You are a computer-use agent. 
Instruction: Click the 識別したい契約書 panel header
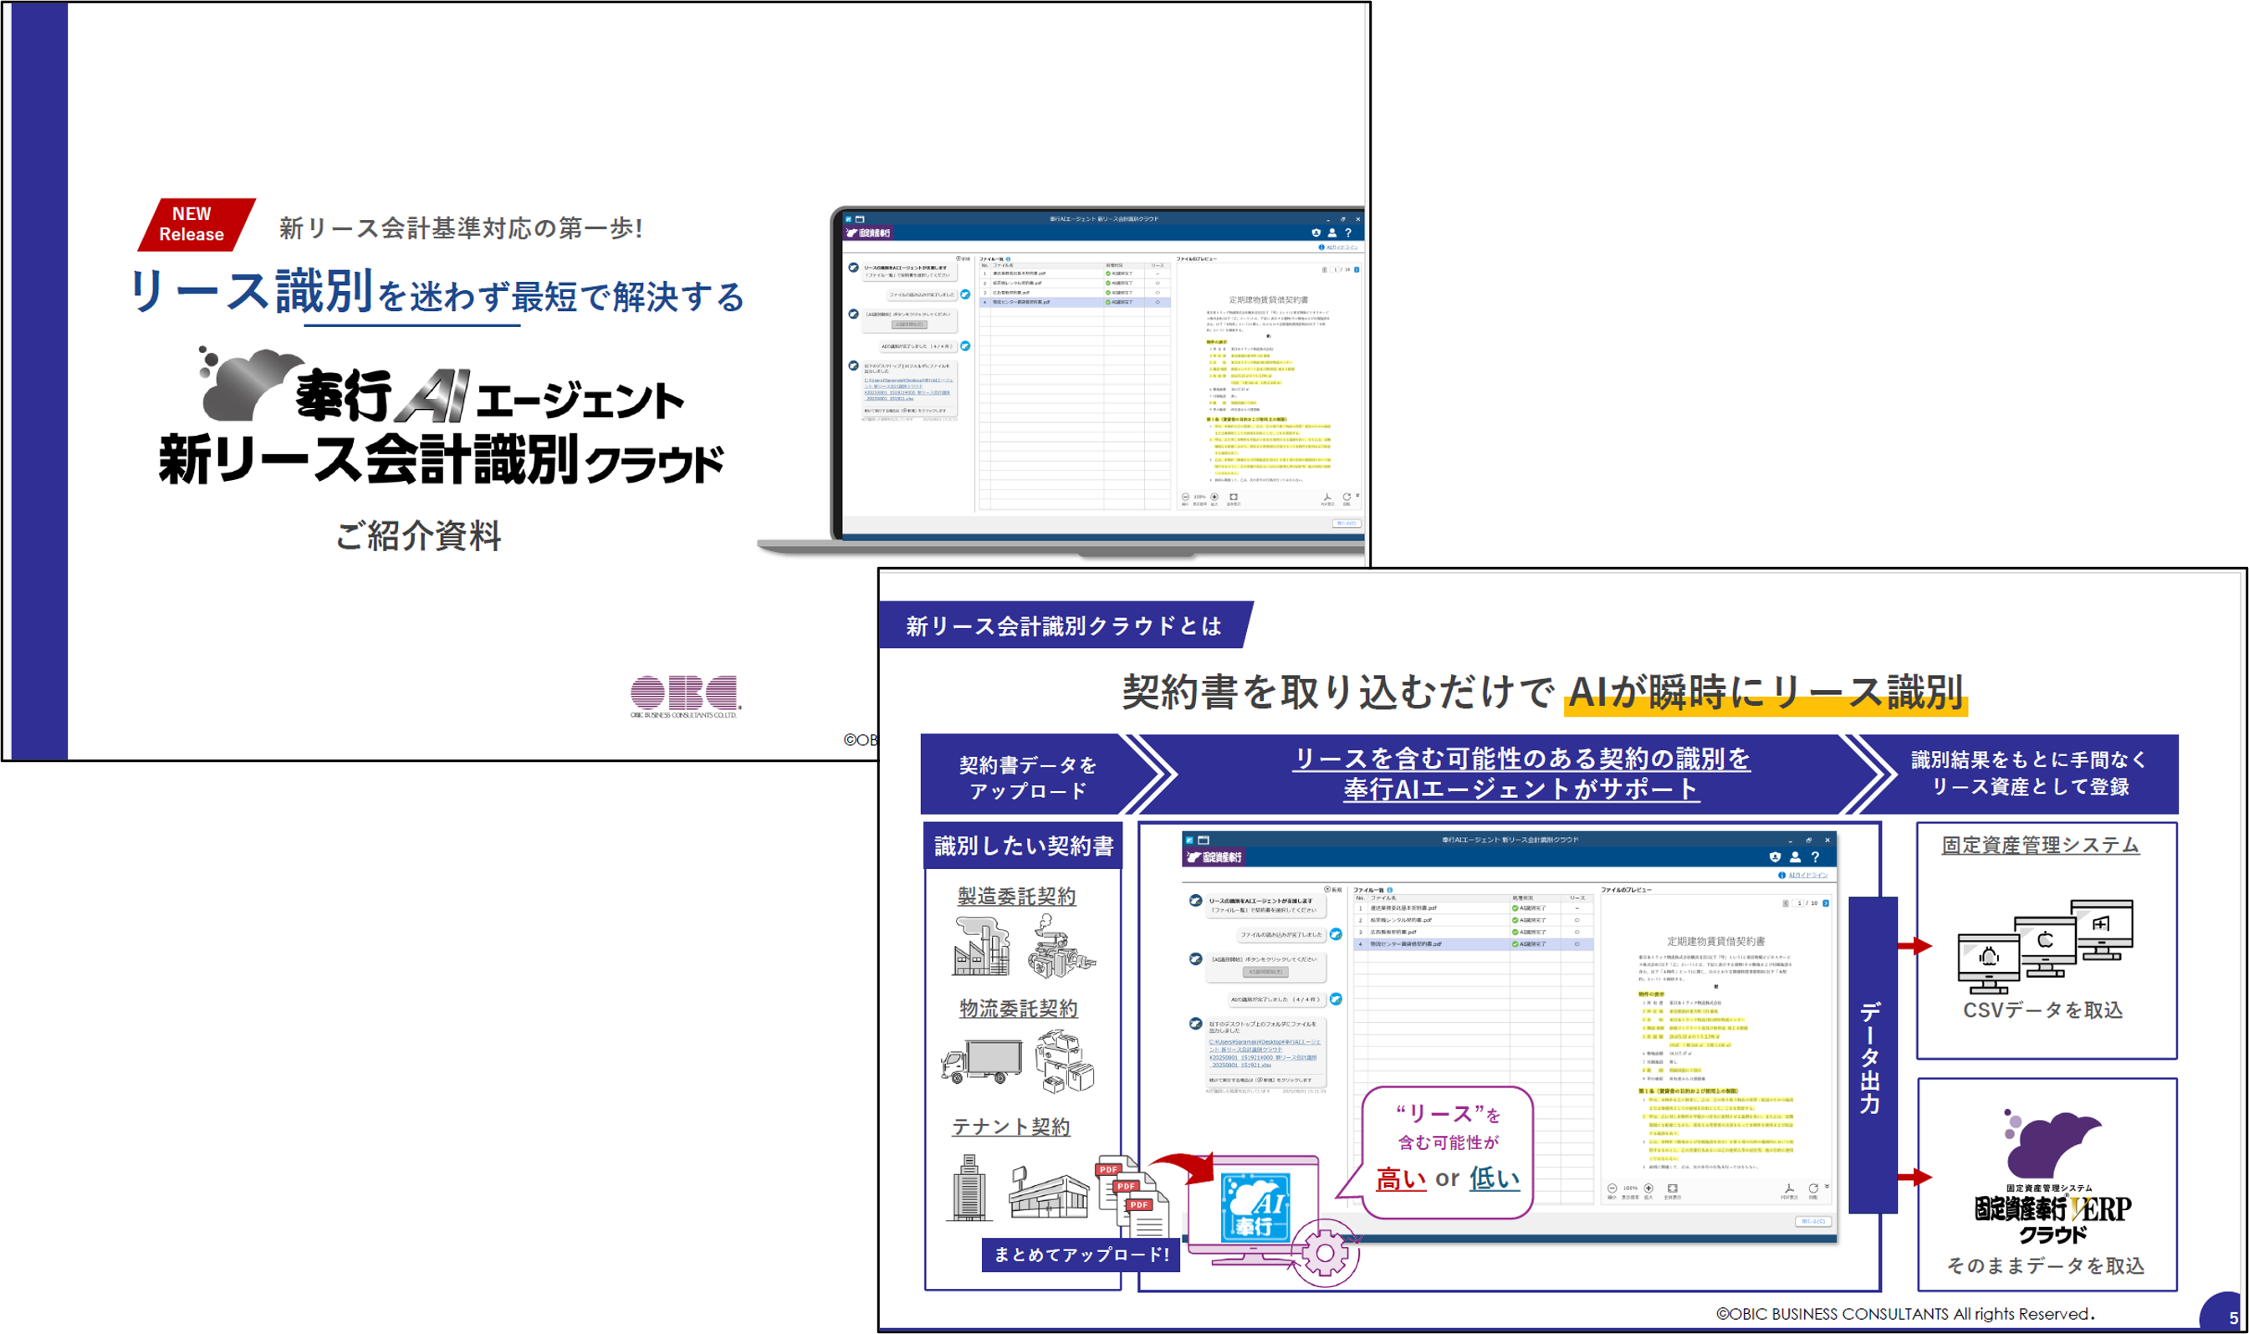[x=1023, y=845]
